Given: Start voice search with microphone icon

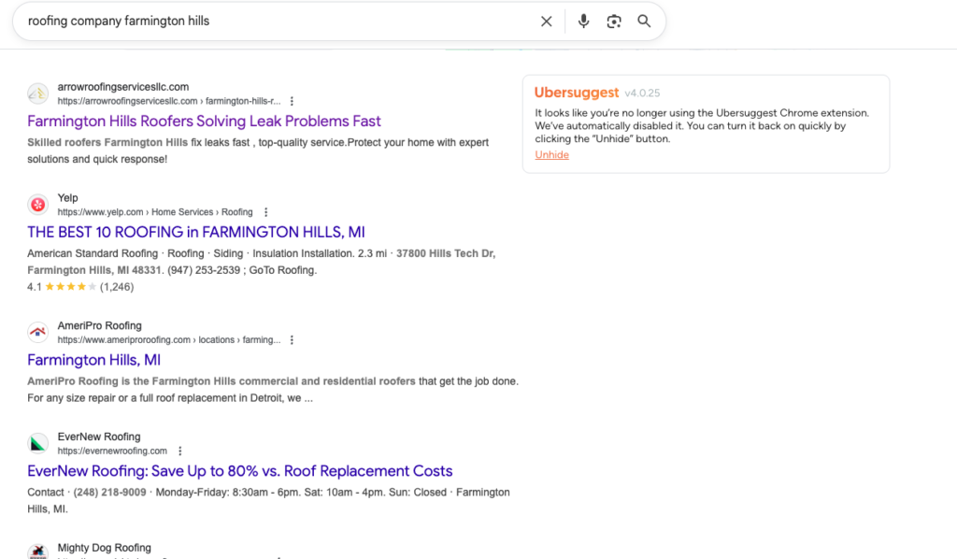Looking at the screenshot, I should click(x=583, y=21).
